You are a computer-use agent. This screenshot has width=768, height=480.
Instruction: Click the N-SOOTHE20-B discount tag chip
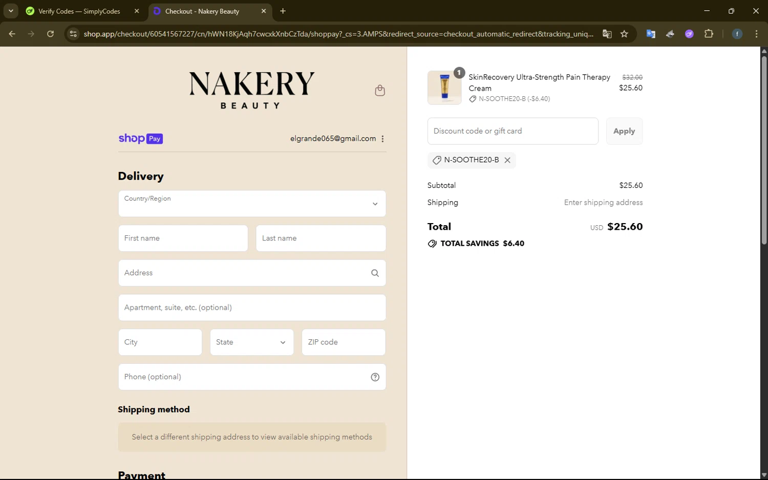click(472, 160)
